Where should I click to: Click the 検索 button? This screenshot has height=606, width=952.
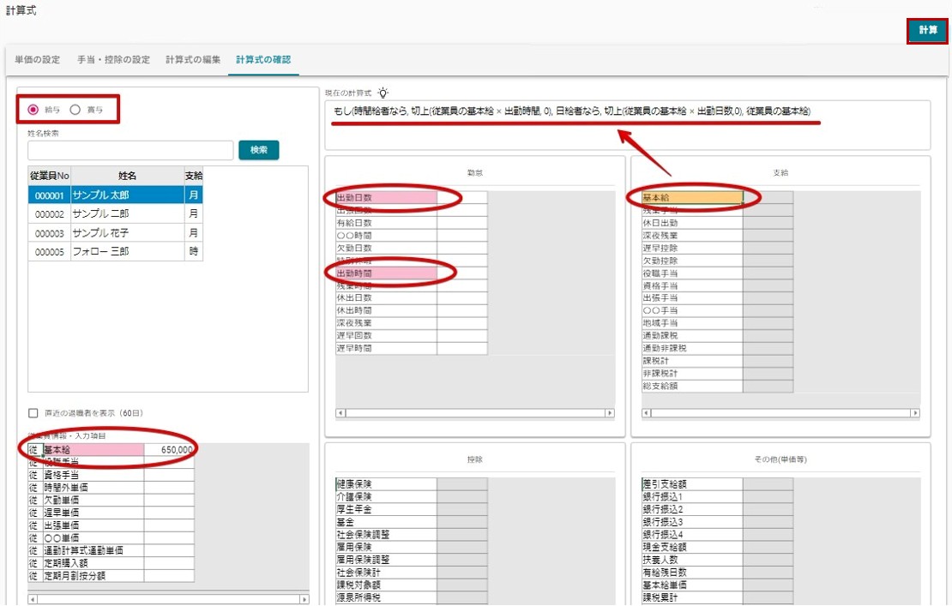click(259, 150)
